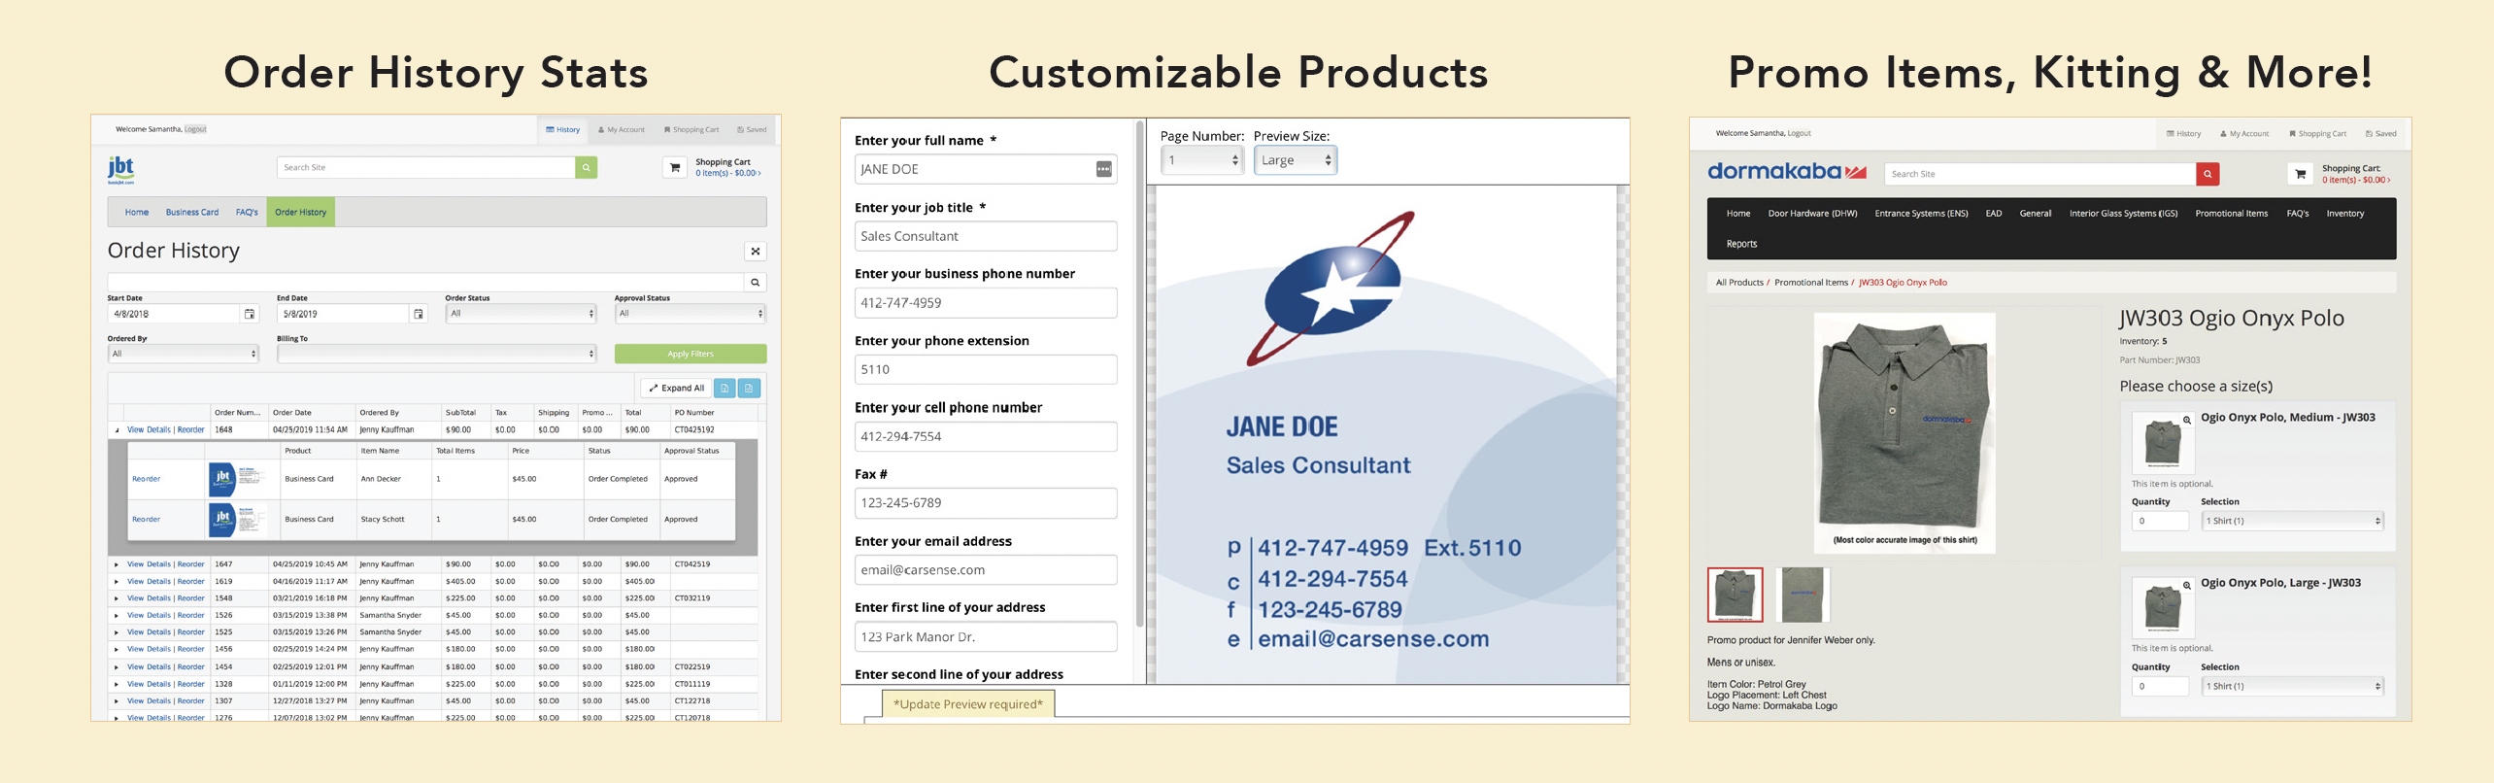Viewport: 2494px width, 783px height.
Task: Click the second blue export icon next to Expand All
Action: [749, 389]
